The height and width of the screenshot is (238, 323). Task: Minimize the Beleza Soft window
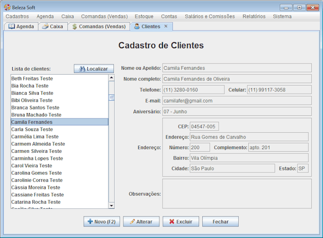pyautogui.click(x=286, y=7)
